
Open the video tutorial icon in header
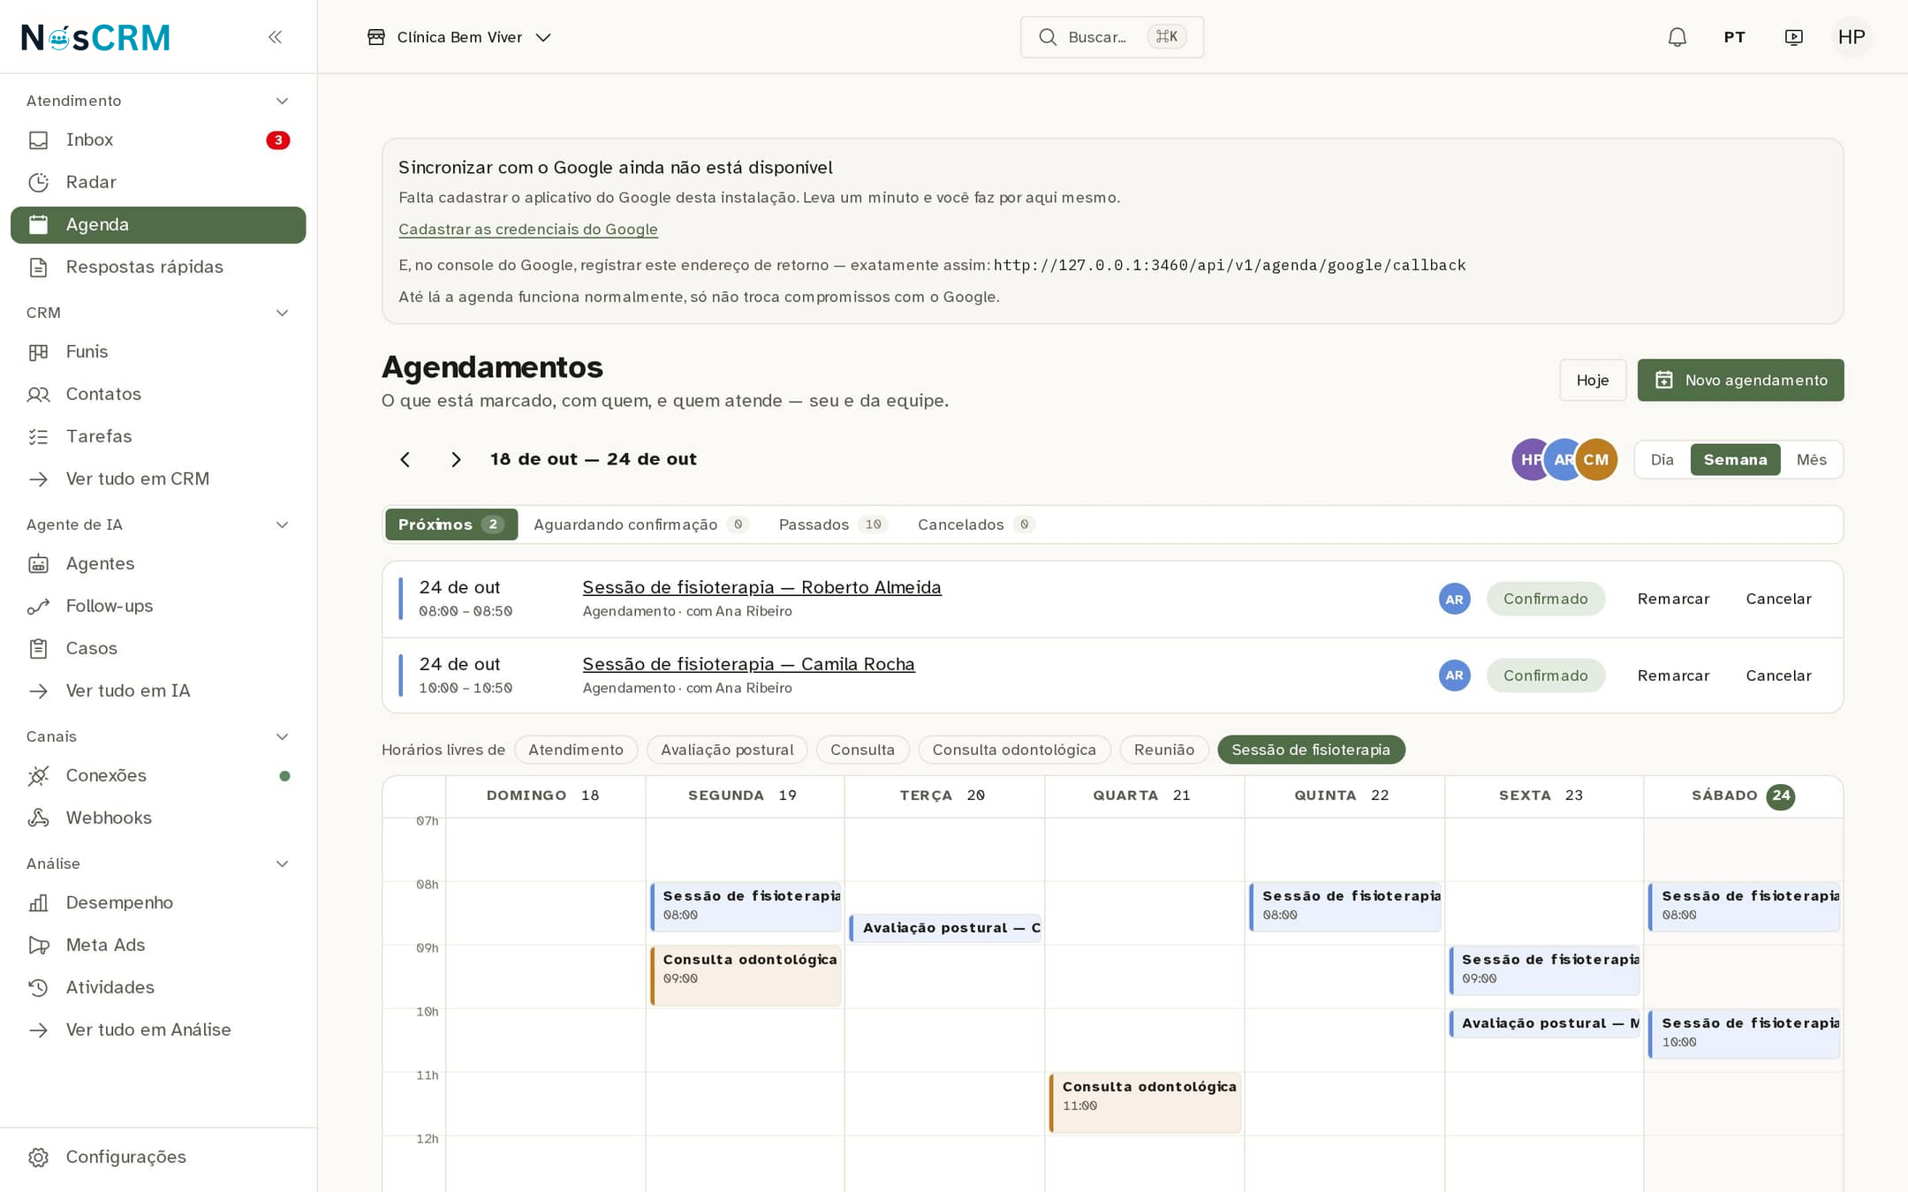(1793, 37)
